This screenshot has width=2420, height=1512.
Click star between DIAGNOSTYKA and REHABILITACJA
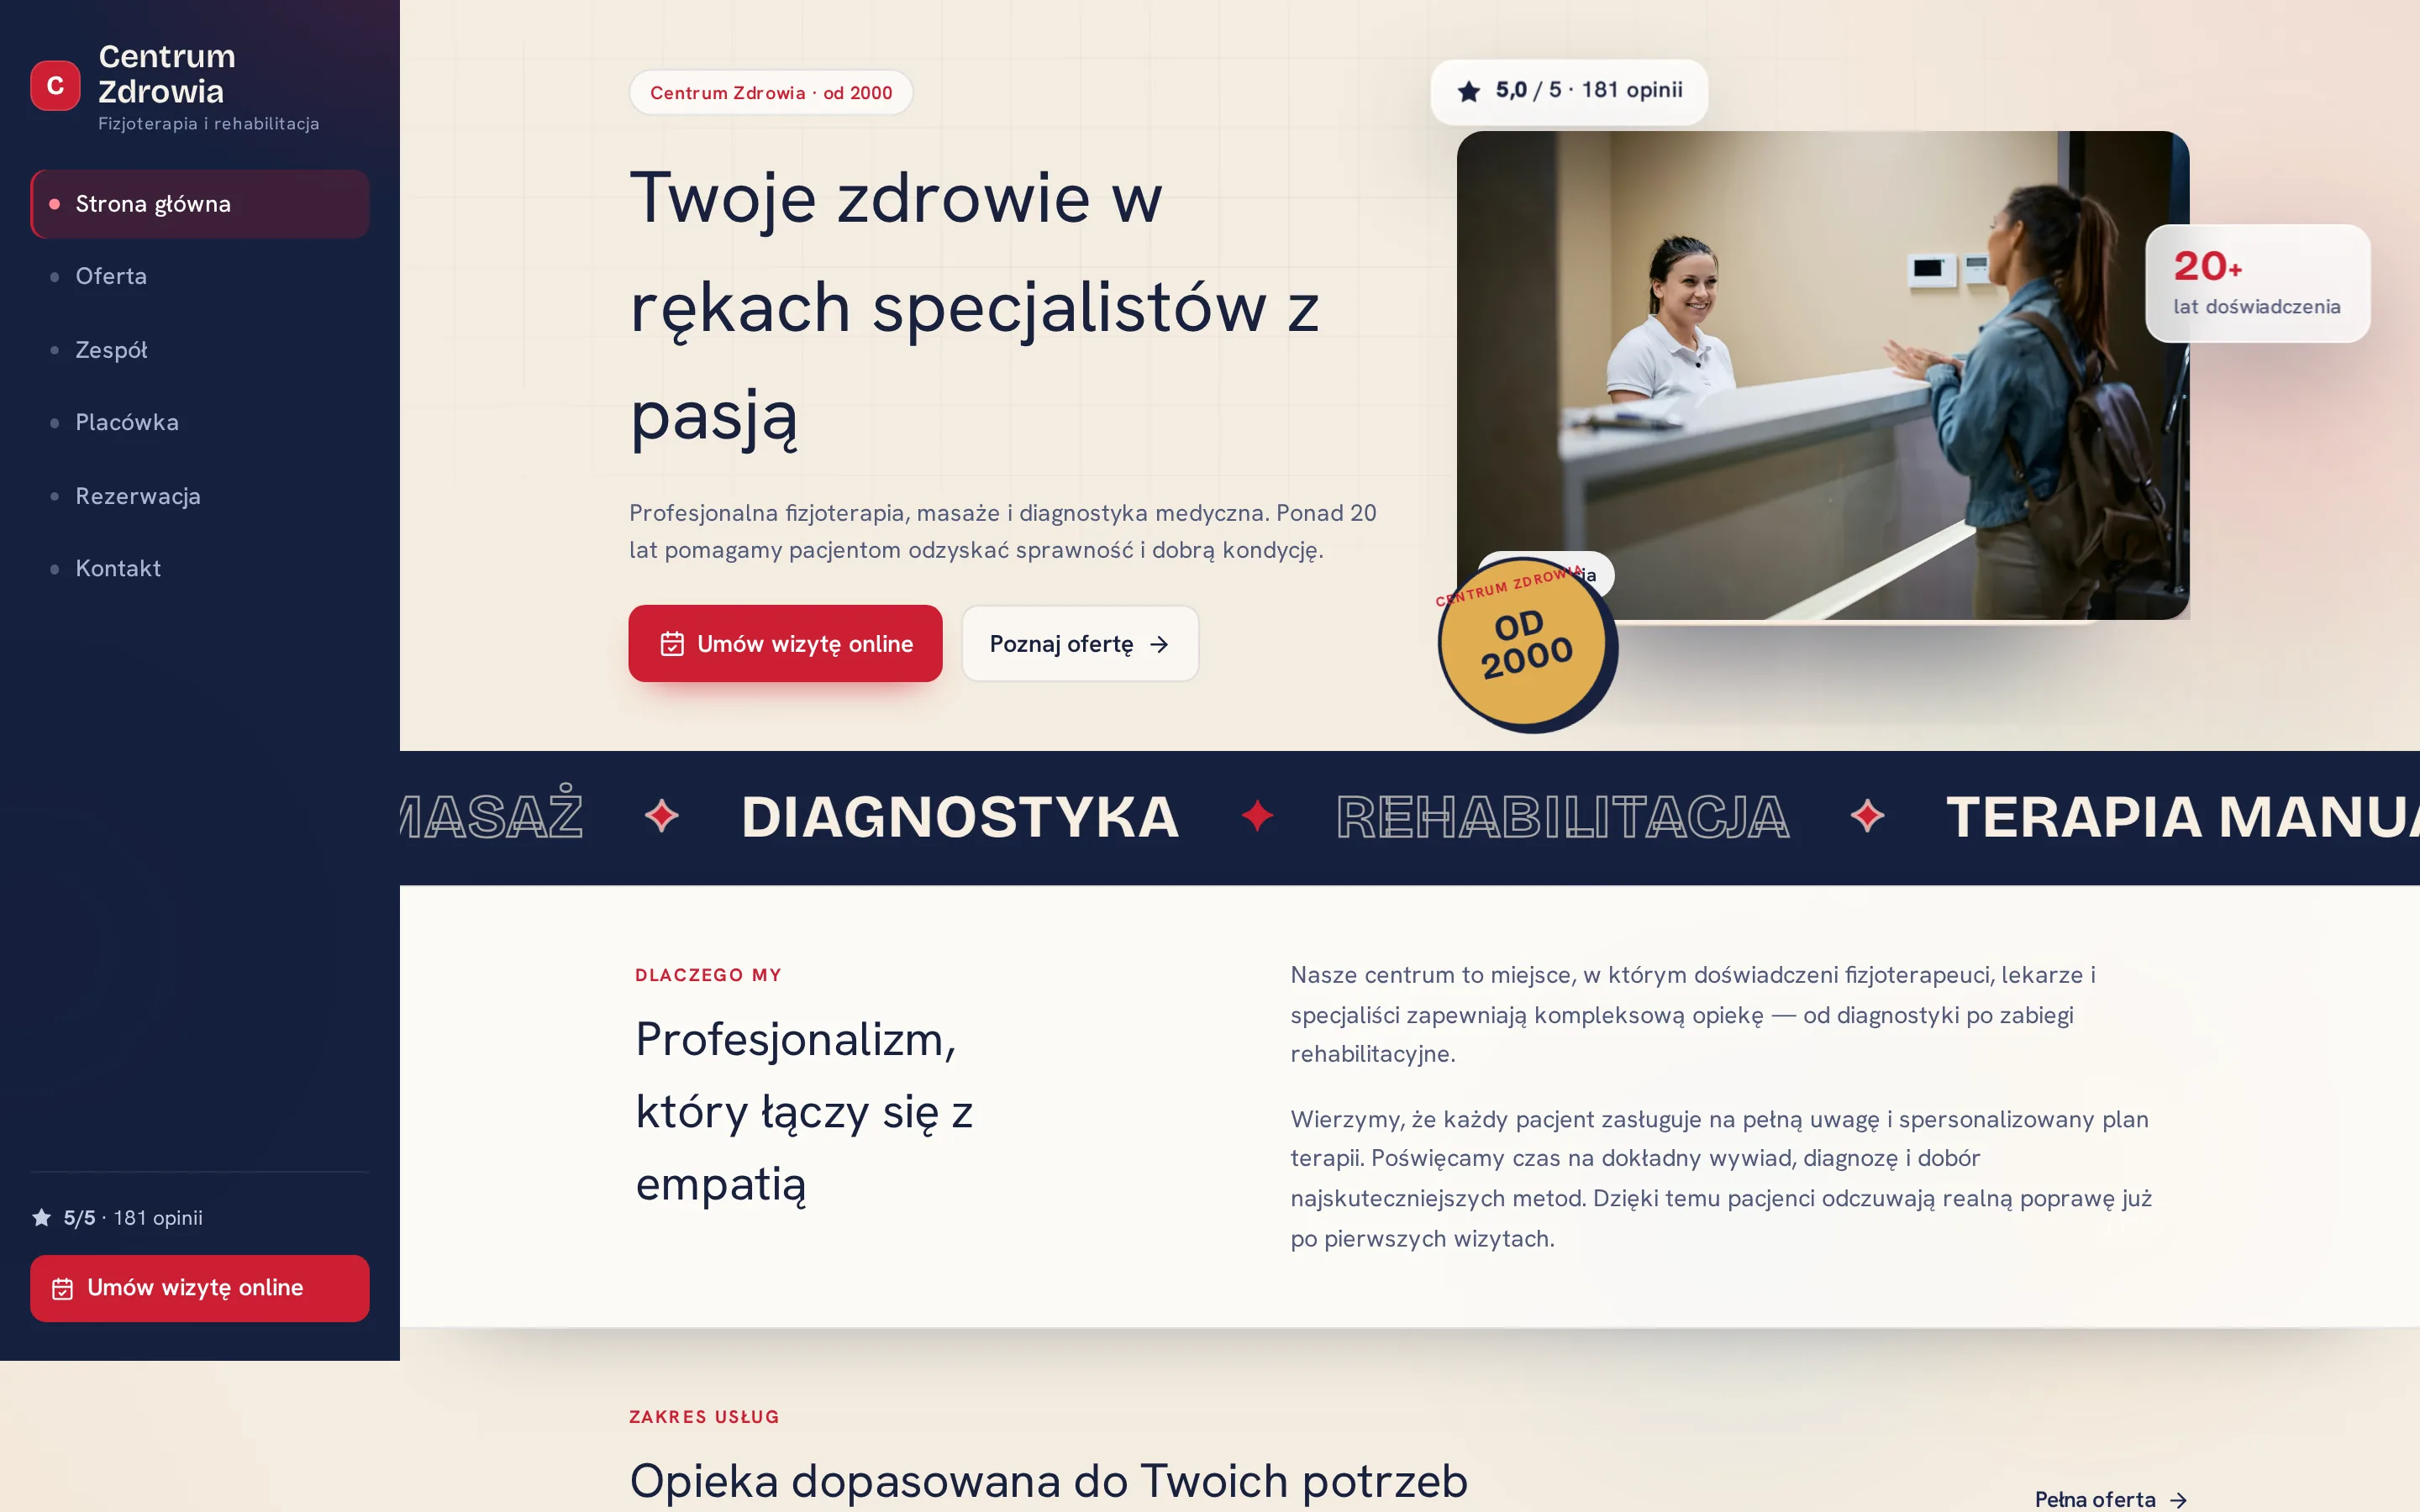click(x=1258, y=816)
